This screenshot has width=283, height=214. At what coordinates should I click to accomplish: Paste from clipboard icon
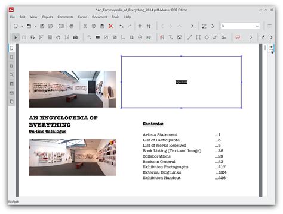coord(102,26)
